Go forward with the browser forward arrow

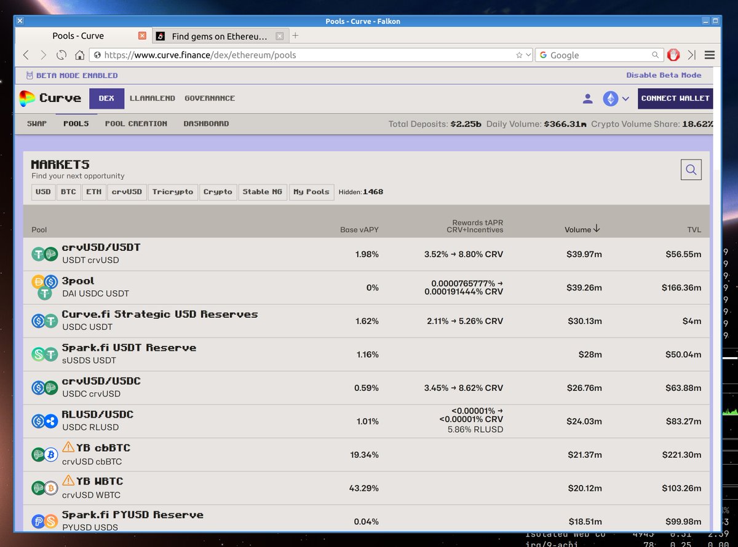pyautogui.click(x=43, y=55)
